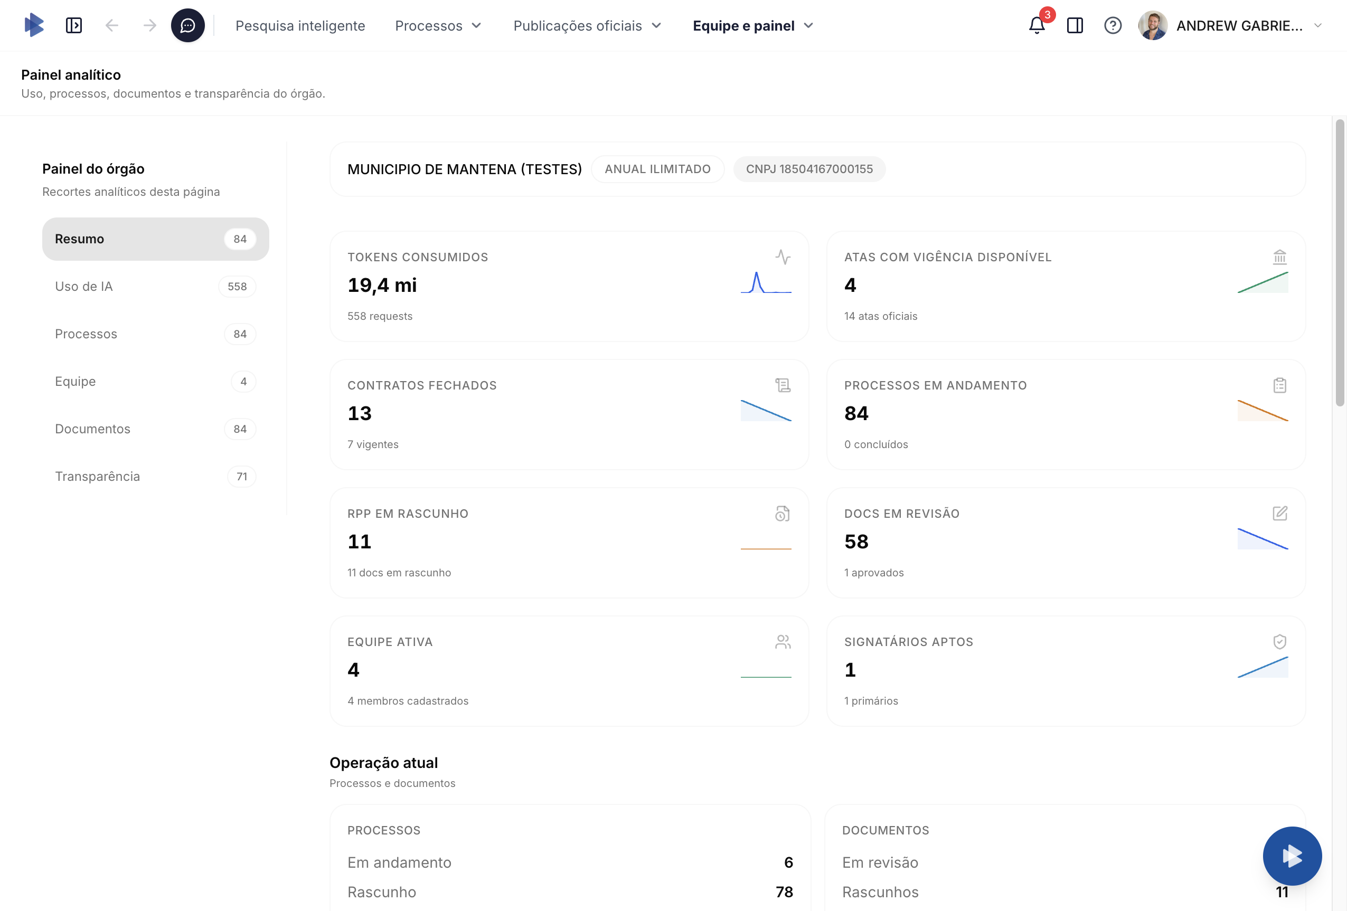Select the Uso de IA section
This screenshot has height=911, width=1347.
155,286
